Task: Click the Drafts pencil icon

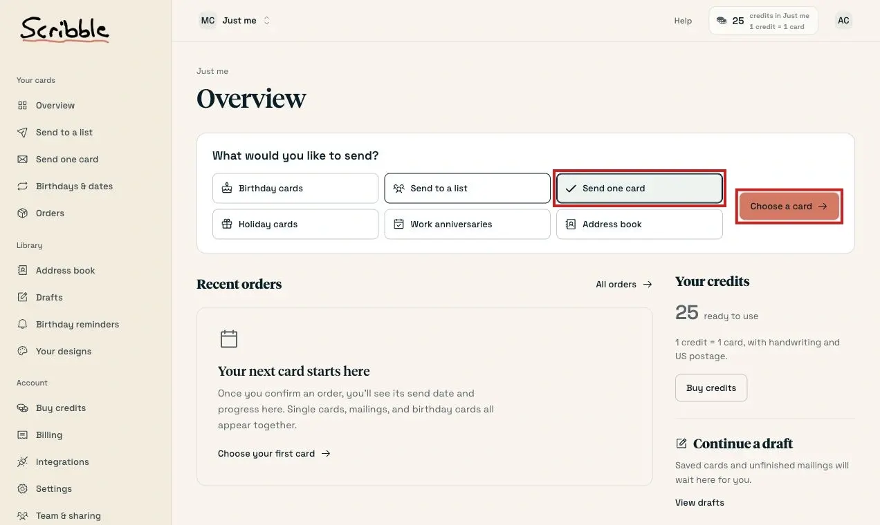Action: point(23,298)
